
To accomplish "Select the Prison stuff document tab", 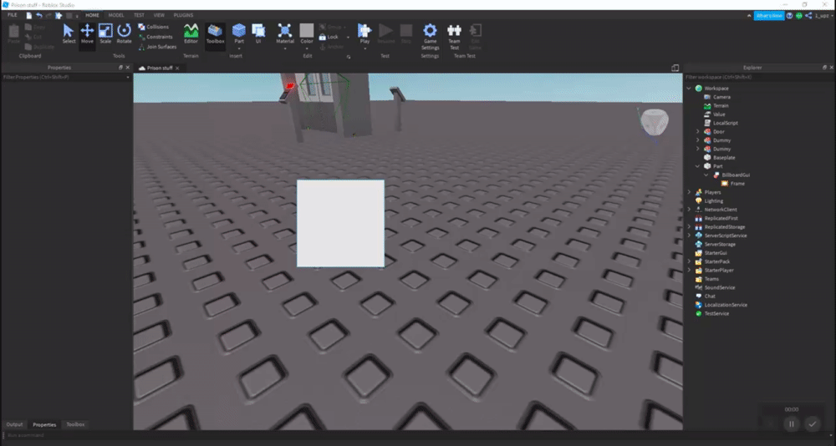I will (x=158, y=68).
